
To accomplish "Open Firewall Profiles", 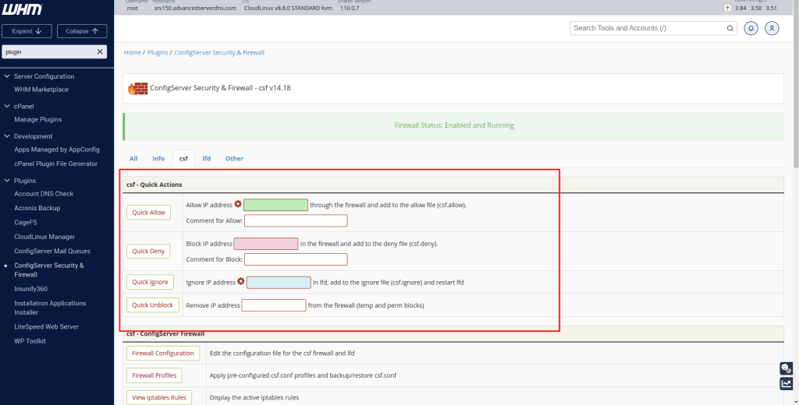I will point(154,375).
